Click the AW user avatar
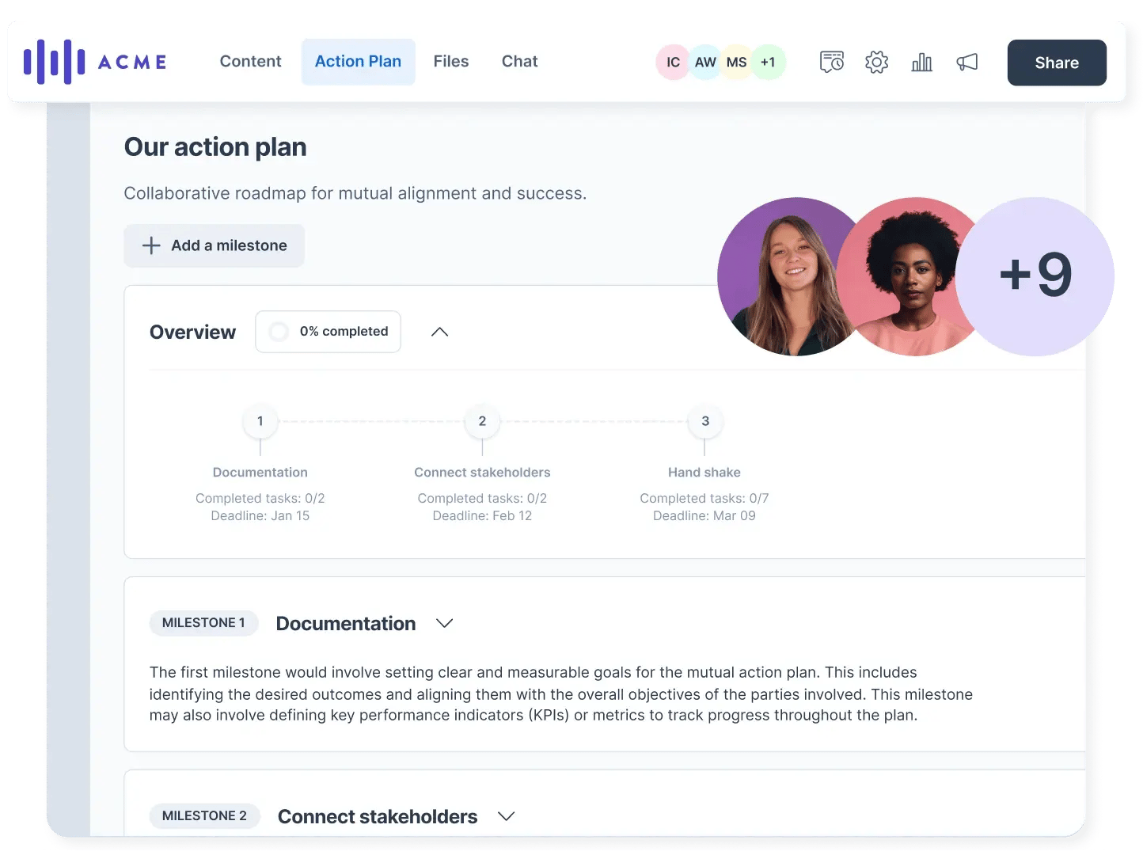 pyautogui.click(x=704, y=63)
